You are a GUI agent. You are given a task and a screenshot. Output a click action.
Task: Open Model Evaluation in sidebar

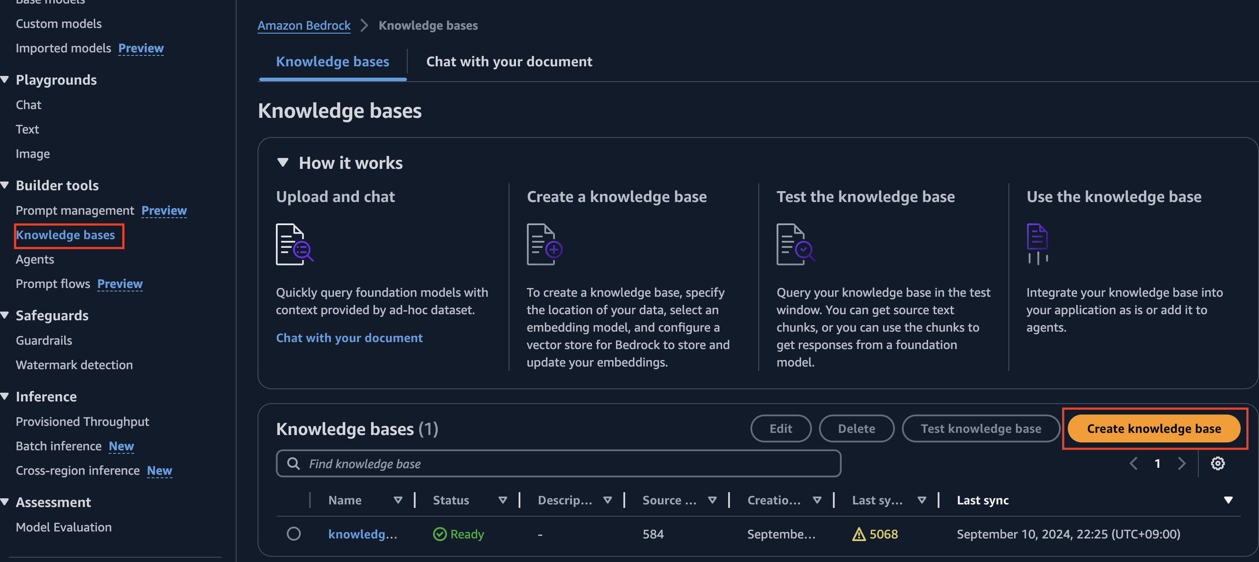tap(64, 527)
